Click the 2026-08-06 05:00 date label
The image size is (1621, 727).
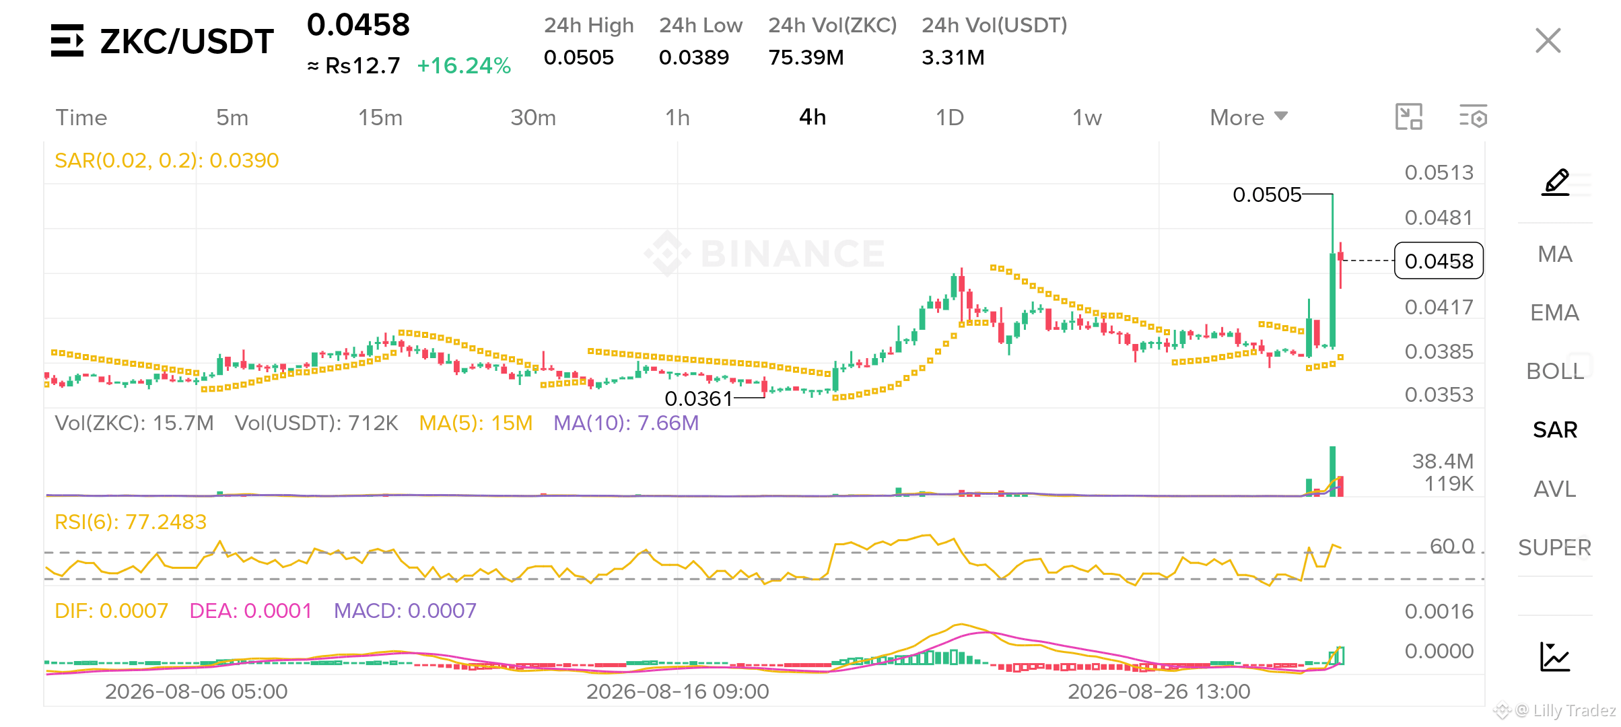[196, 691]
